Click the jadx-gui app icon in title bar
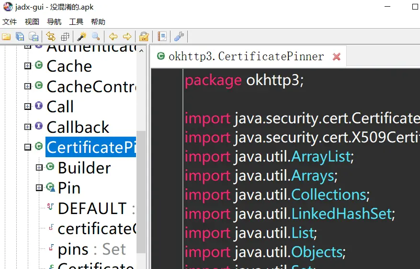 8,7
